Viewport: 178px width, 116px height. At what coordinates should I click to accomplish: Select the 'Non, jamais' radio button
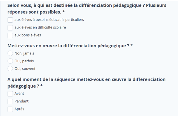10,53
